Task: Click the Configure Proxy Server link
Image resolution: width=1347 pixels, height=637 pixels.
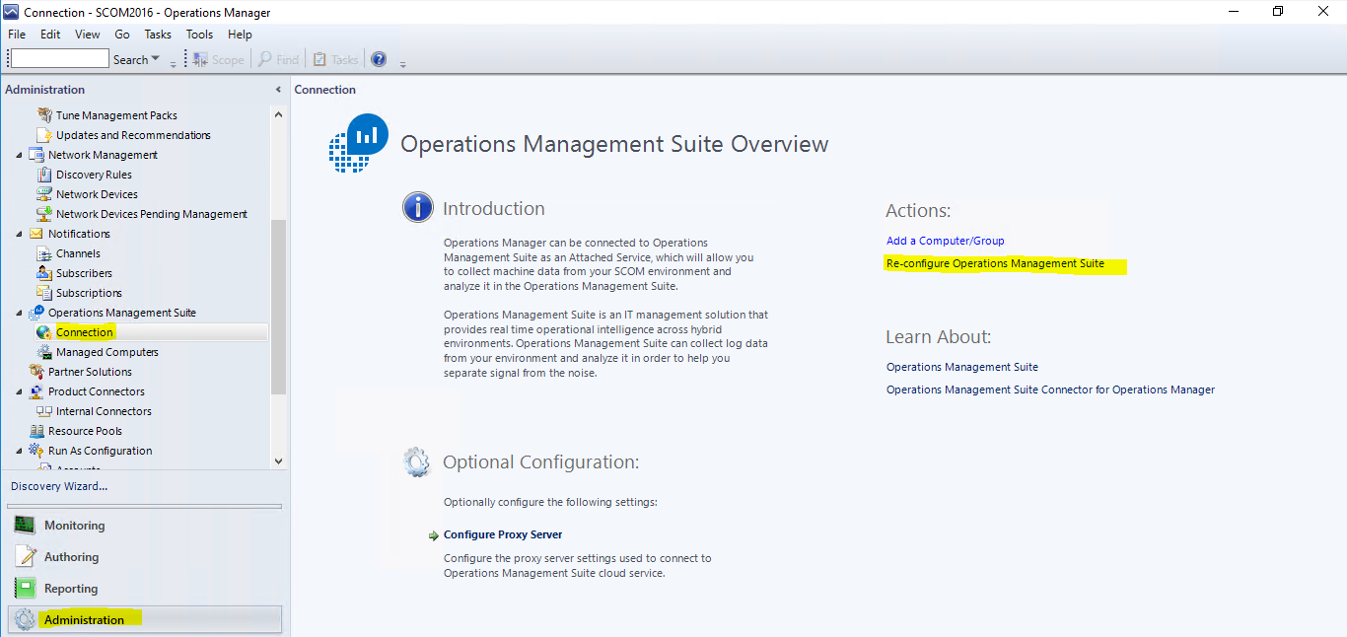Action: tap(503, 534)
